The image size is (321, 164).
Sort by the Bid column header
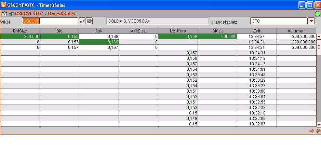[59, 31]
